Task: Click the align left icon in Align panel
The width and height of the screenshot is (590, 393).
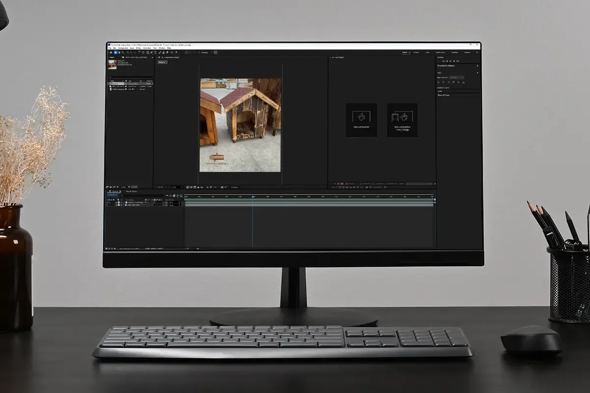Action: pyautogui.click(x=439, y=82)
